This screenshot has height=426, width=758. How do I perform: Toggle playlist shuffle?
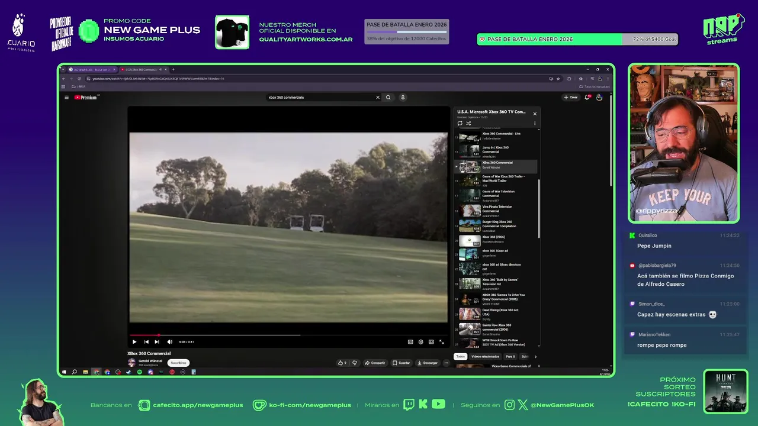coord(468,123)
